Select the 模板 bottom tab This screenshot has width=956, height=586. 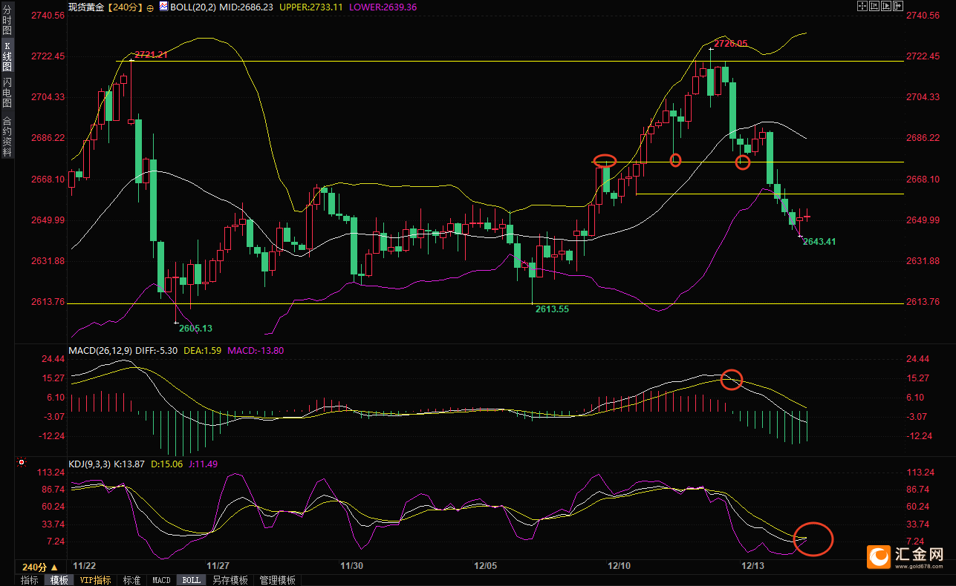point(59,580)
